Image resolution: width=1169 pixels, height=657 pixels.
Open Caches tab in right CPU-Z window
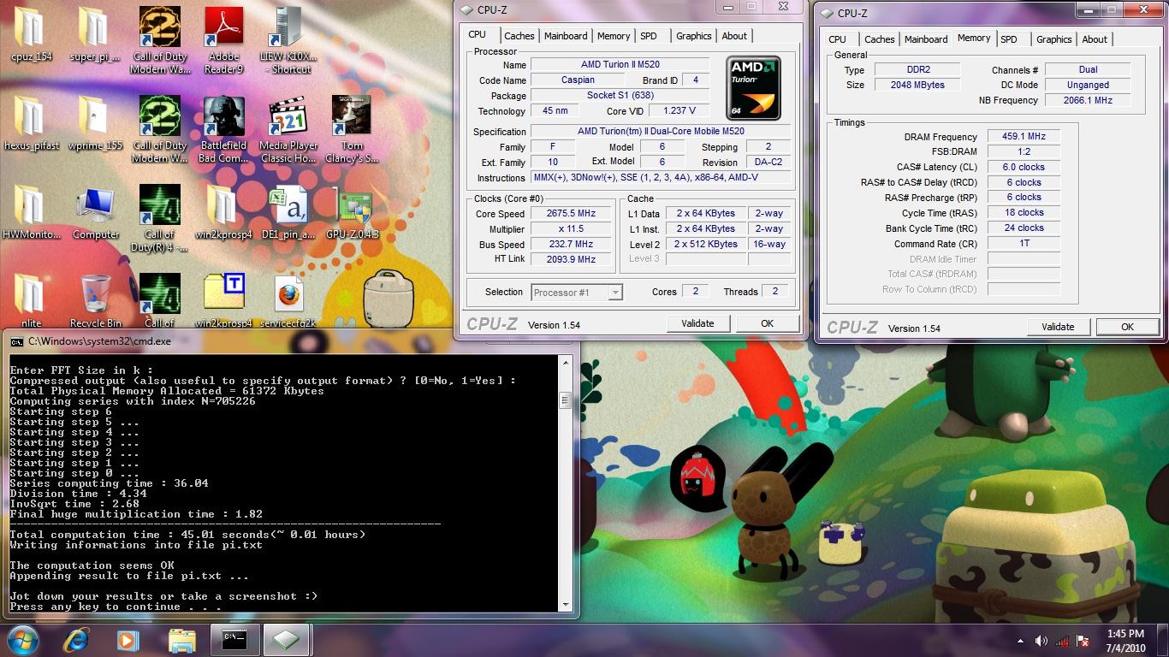coord(879,39)
